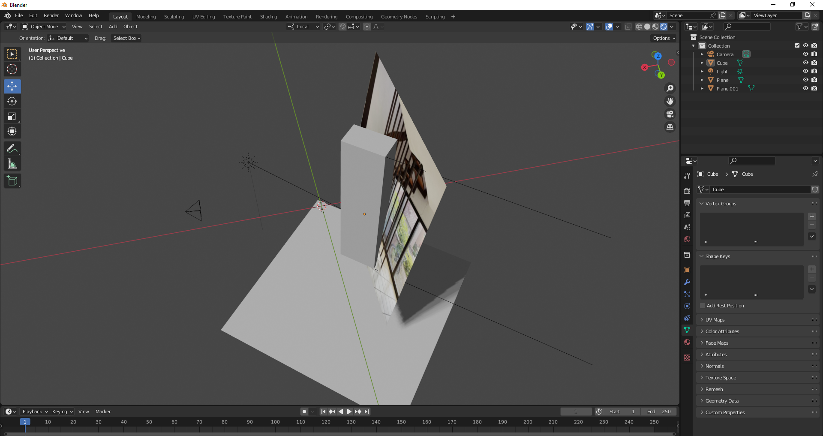
Task: Switch to the Shading workspace tab
Action: tap(268, 17)
